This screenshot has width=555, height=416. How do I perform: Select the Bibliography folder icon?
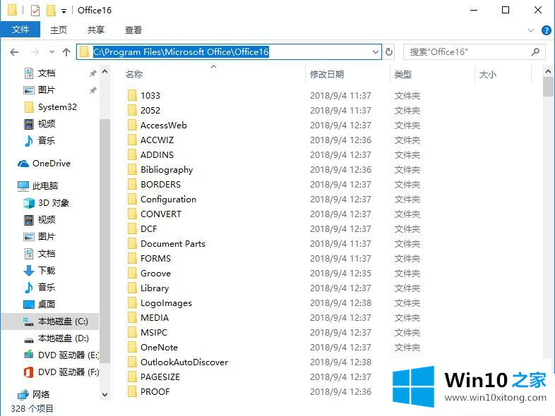coord(132,170)
